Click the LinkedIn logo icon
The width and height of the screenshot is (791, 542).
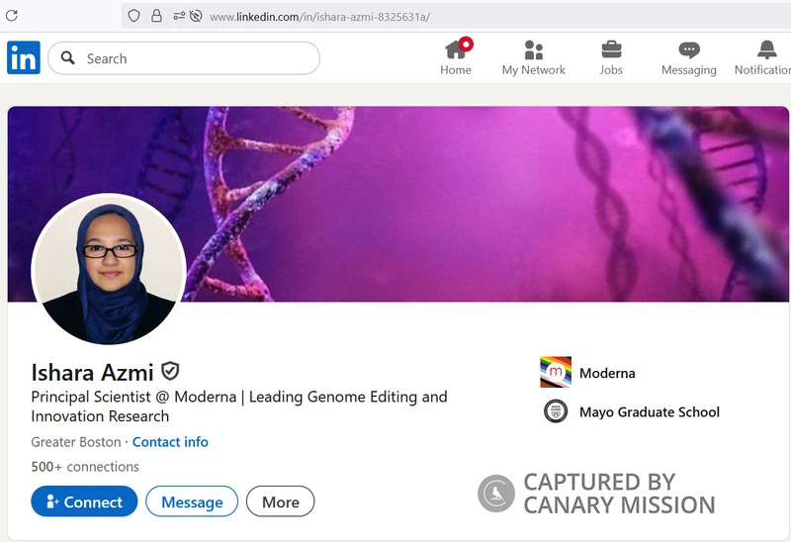point(24,58)
